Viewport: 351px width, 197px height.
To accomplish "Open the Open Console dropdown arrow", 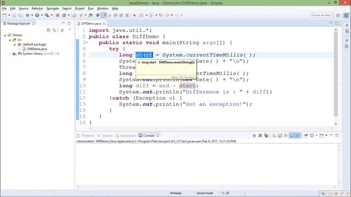I will click(x=326, y=136).
